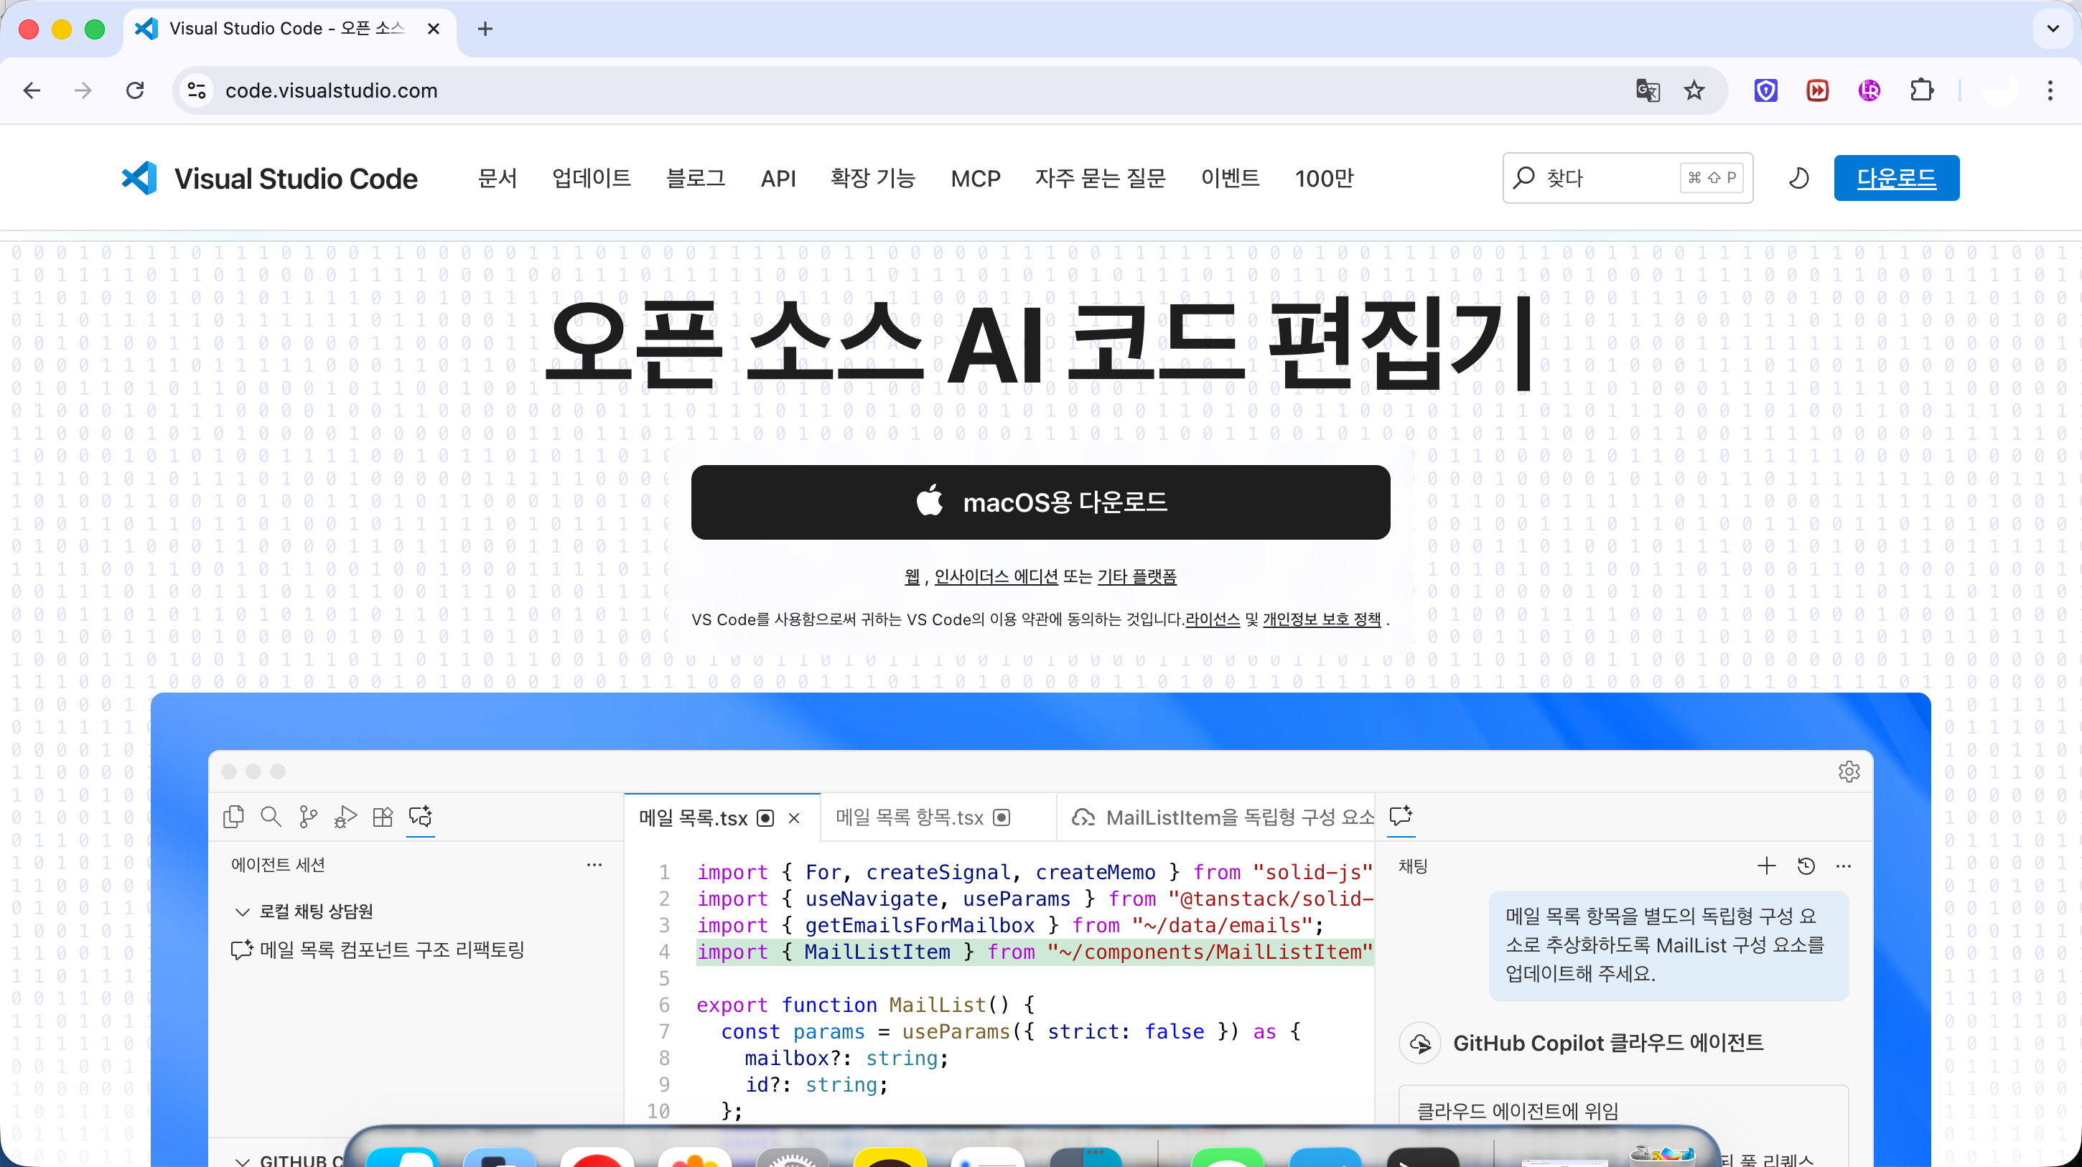
Task: Collapse the 로컬 채팅 상담원 section
Action: pyautogui.click(x=242, y=911)
